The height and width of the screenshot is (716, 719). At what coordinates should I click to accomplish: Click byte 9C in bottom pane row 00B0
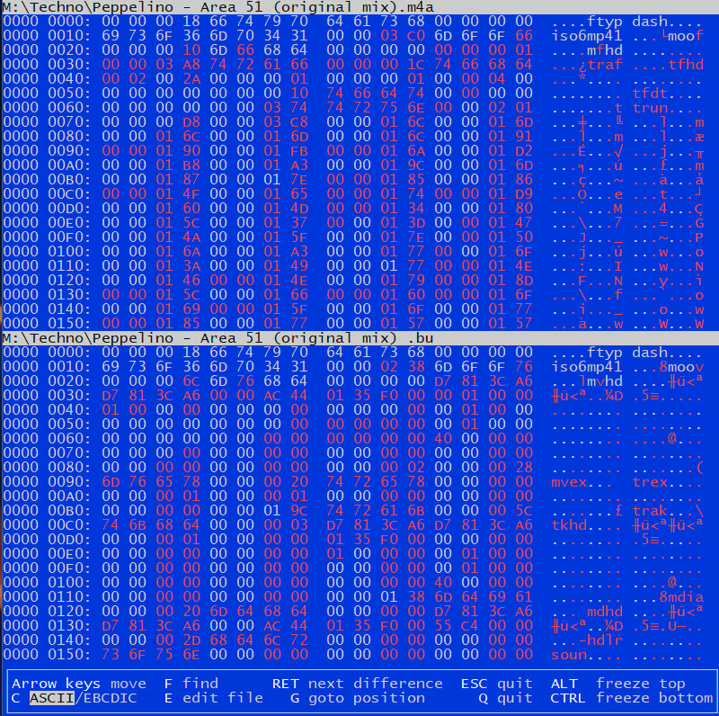click(299, 510)
